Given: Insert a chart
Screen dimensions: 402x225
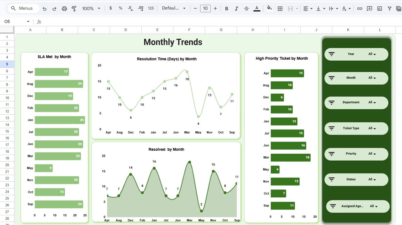Looking at the screenshot, I should pyautogui.click(x=379, y=8).
